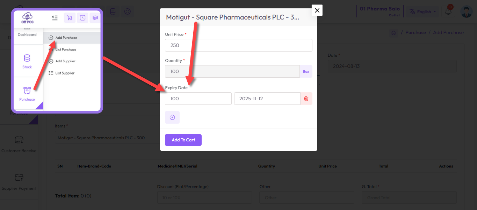Screen dimensions: 477x210
Task: Select Add Purchase from the submenu
Action: [x=66, y=38]
